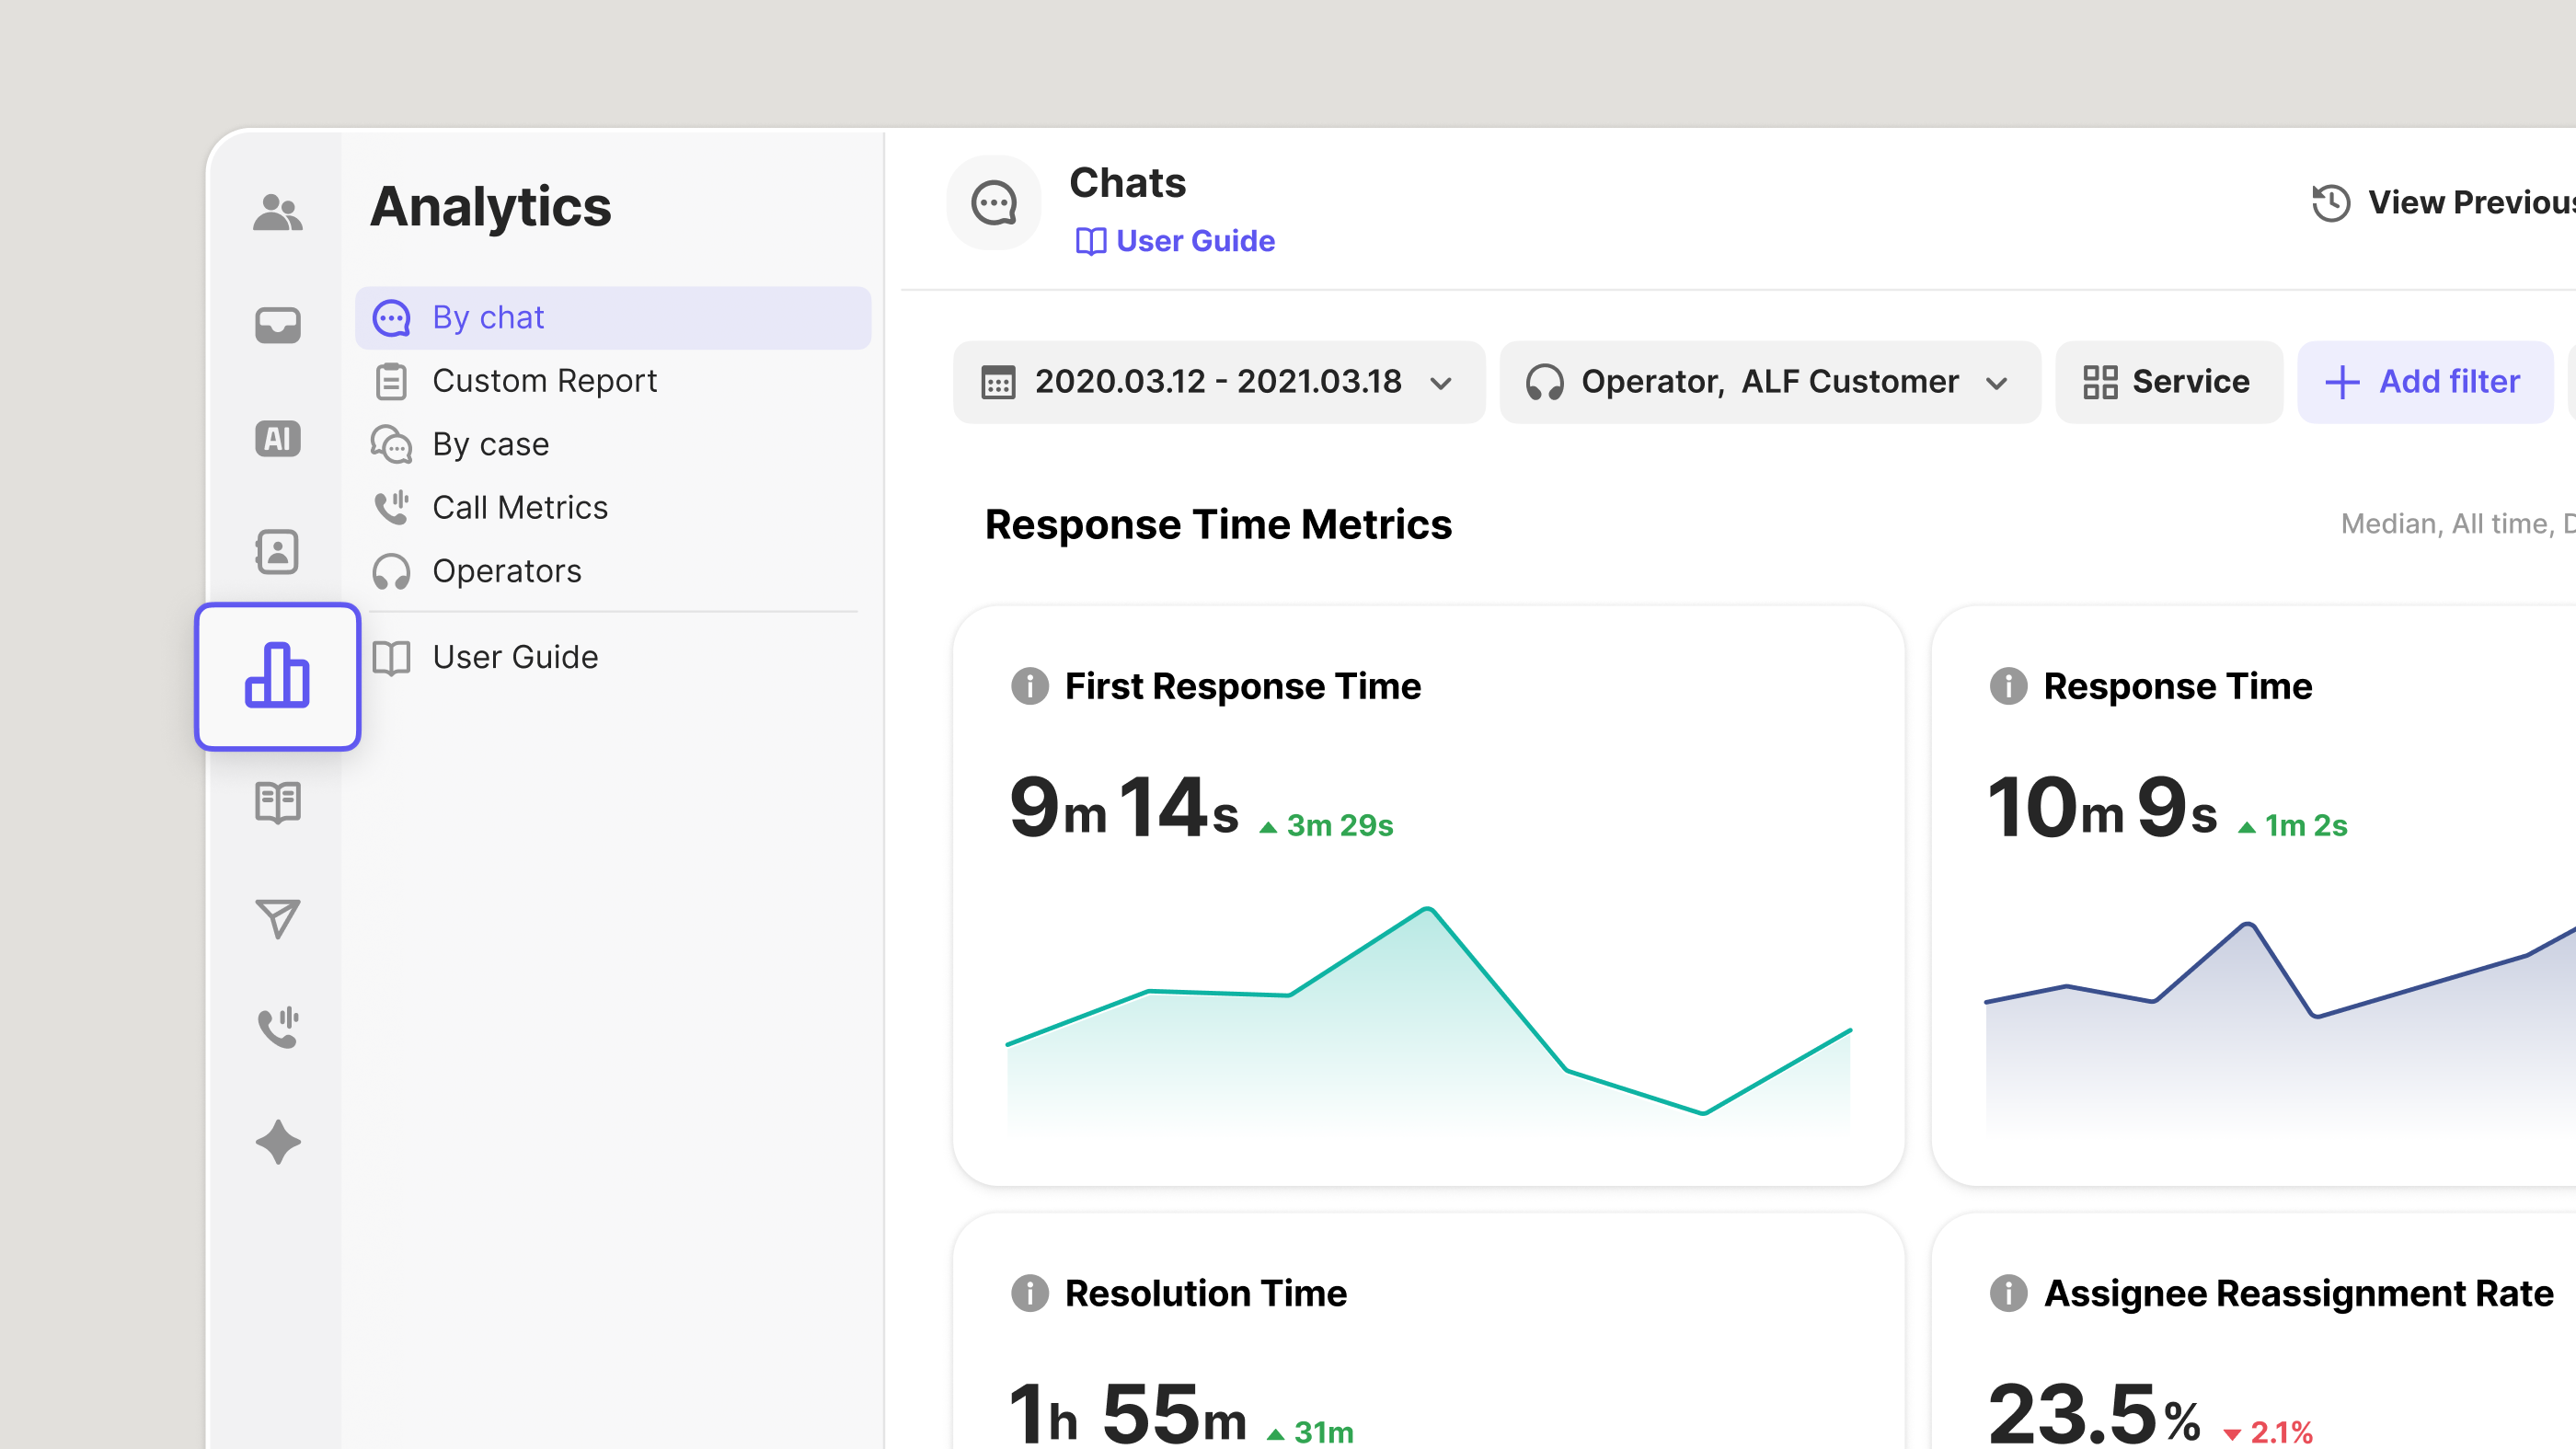Open the Service filter selector
This screenshot has height=1449, width=2576.
pos(2167,382)
